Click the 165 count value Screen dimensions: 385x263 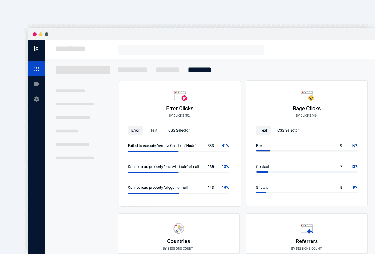tap(211, 167)
